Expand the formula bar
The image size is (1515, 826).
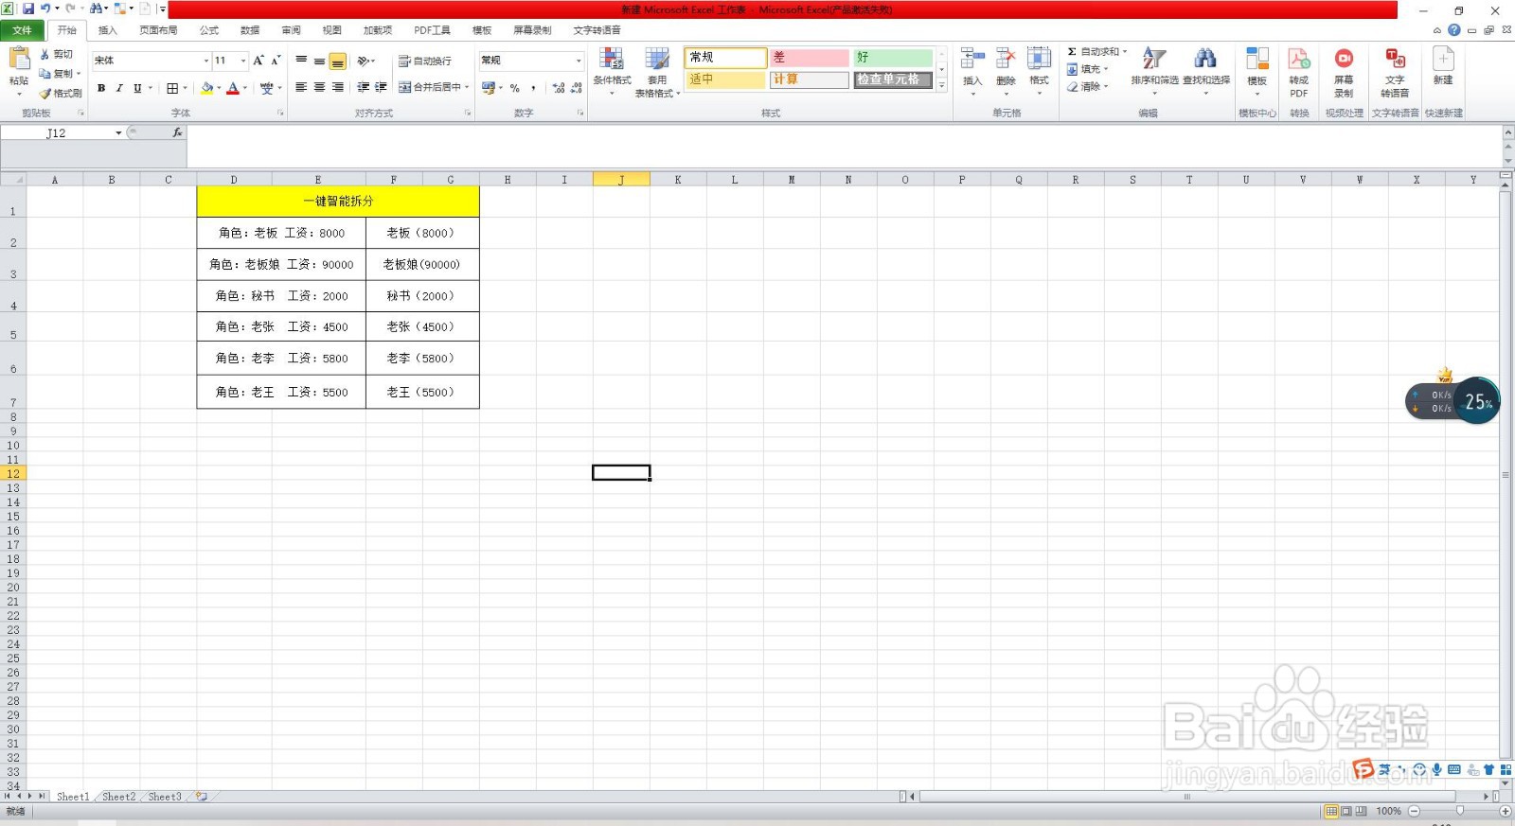pos(1507,132)
